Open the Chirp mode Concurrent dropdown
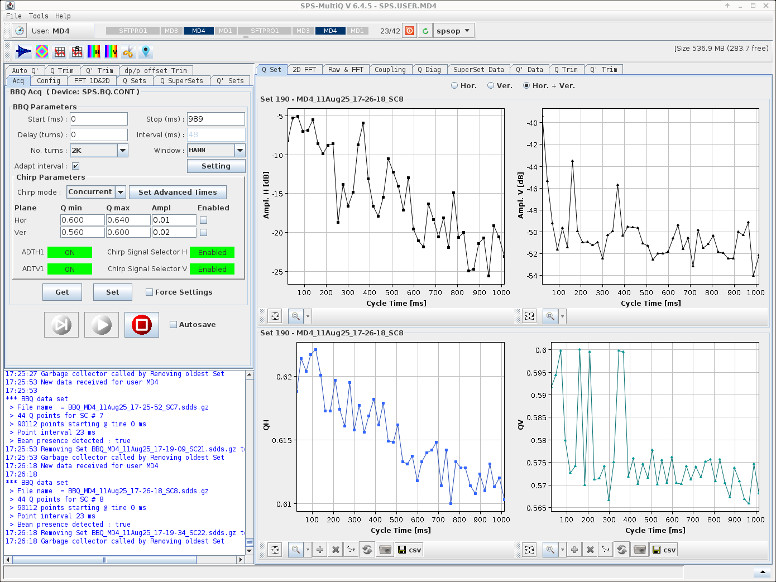The image size is (776, 582). pyautogui.click(x=121, y=192)
